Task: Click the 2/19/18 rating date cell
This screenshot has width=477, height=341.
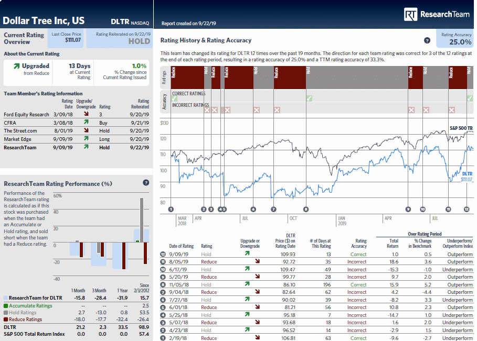Action: [x=178, y=338]
